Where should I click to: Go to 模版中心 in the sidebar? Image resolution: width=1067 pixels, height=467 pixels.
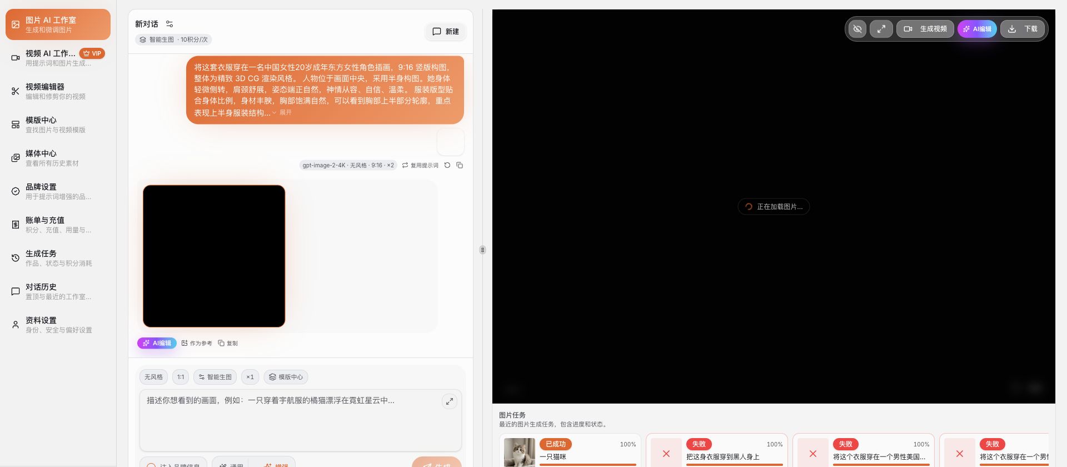click(x=58, y=125)
